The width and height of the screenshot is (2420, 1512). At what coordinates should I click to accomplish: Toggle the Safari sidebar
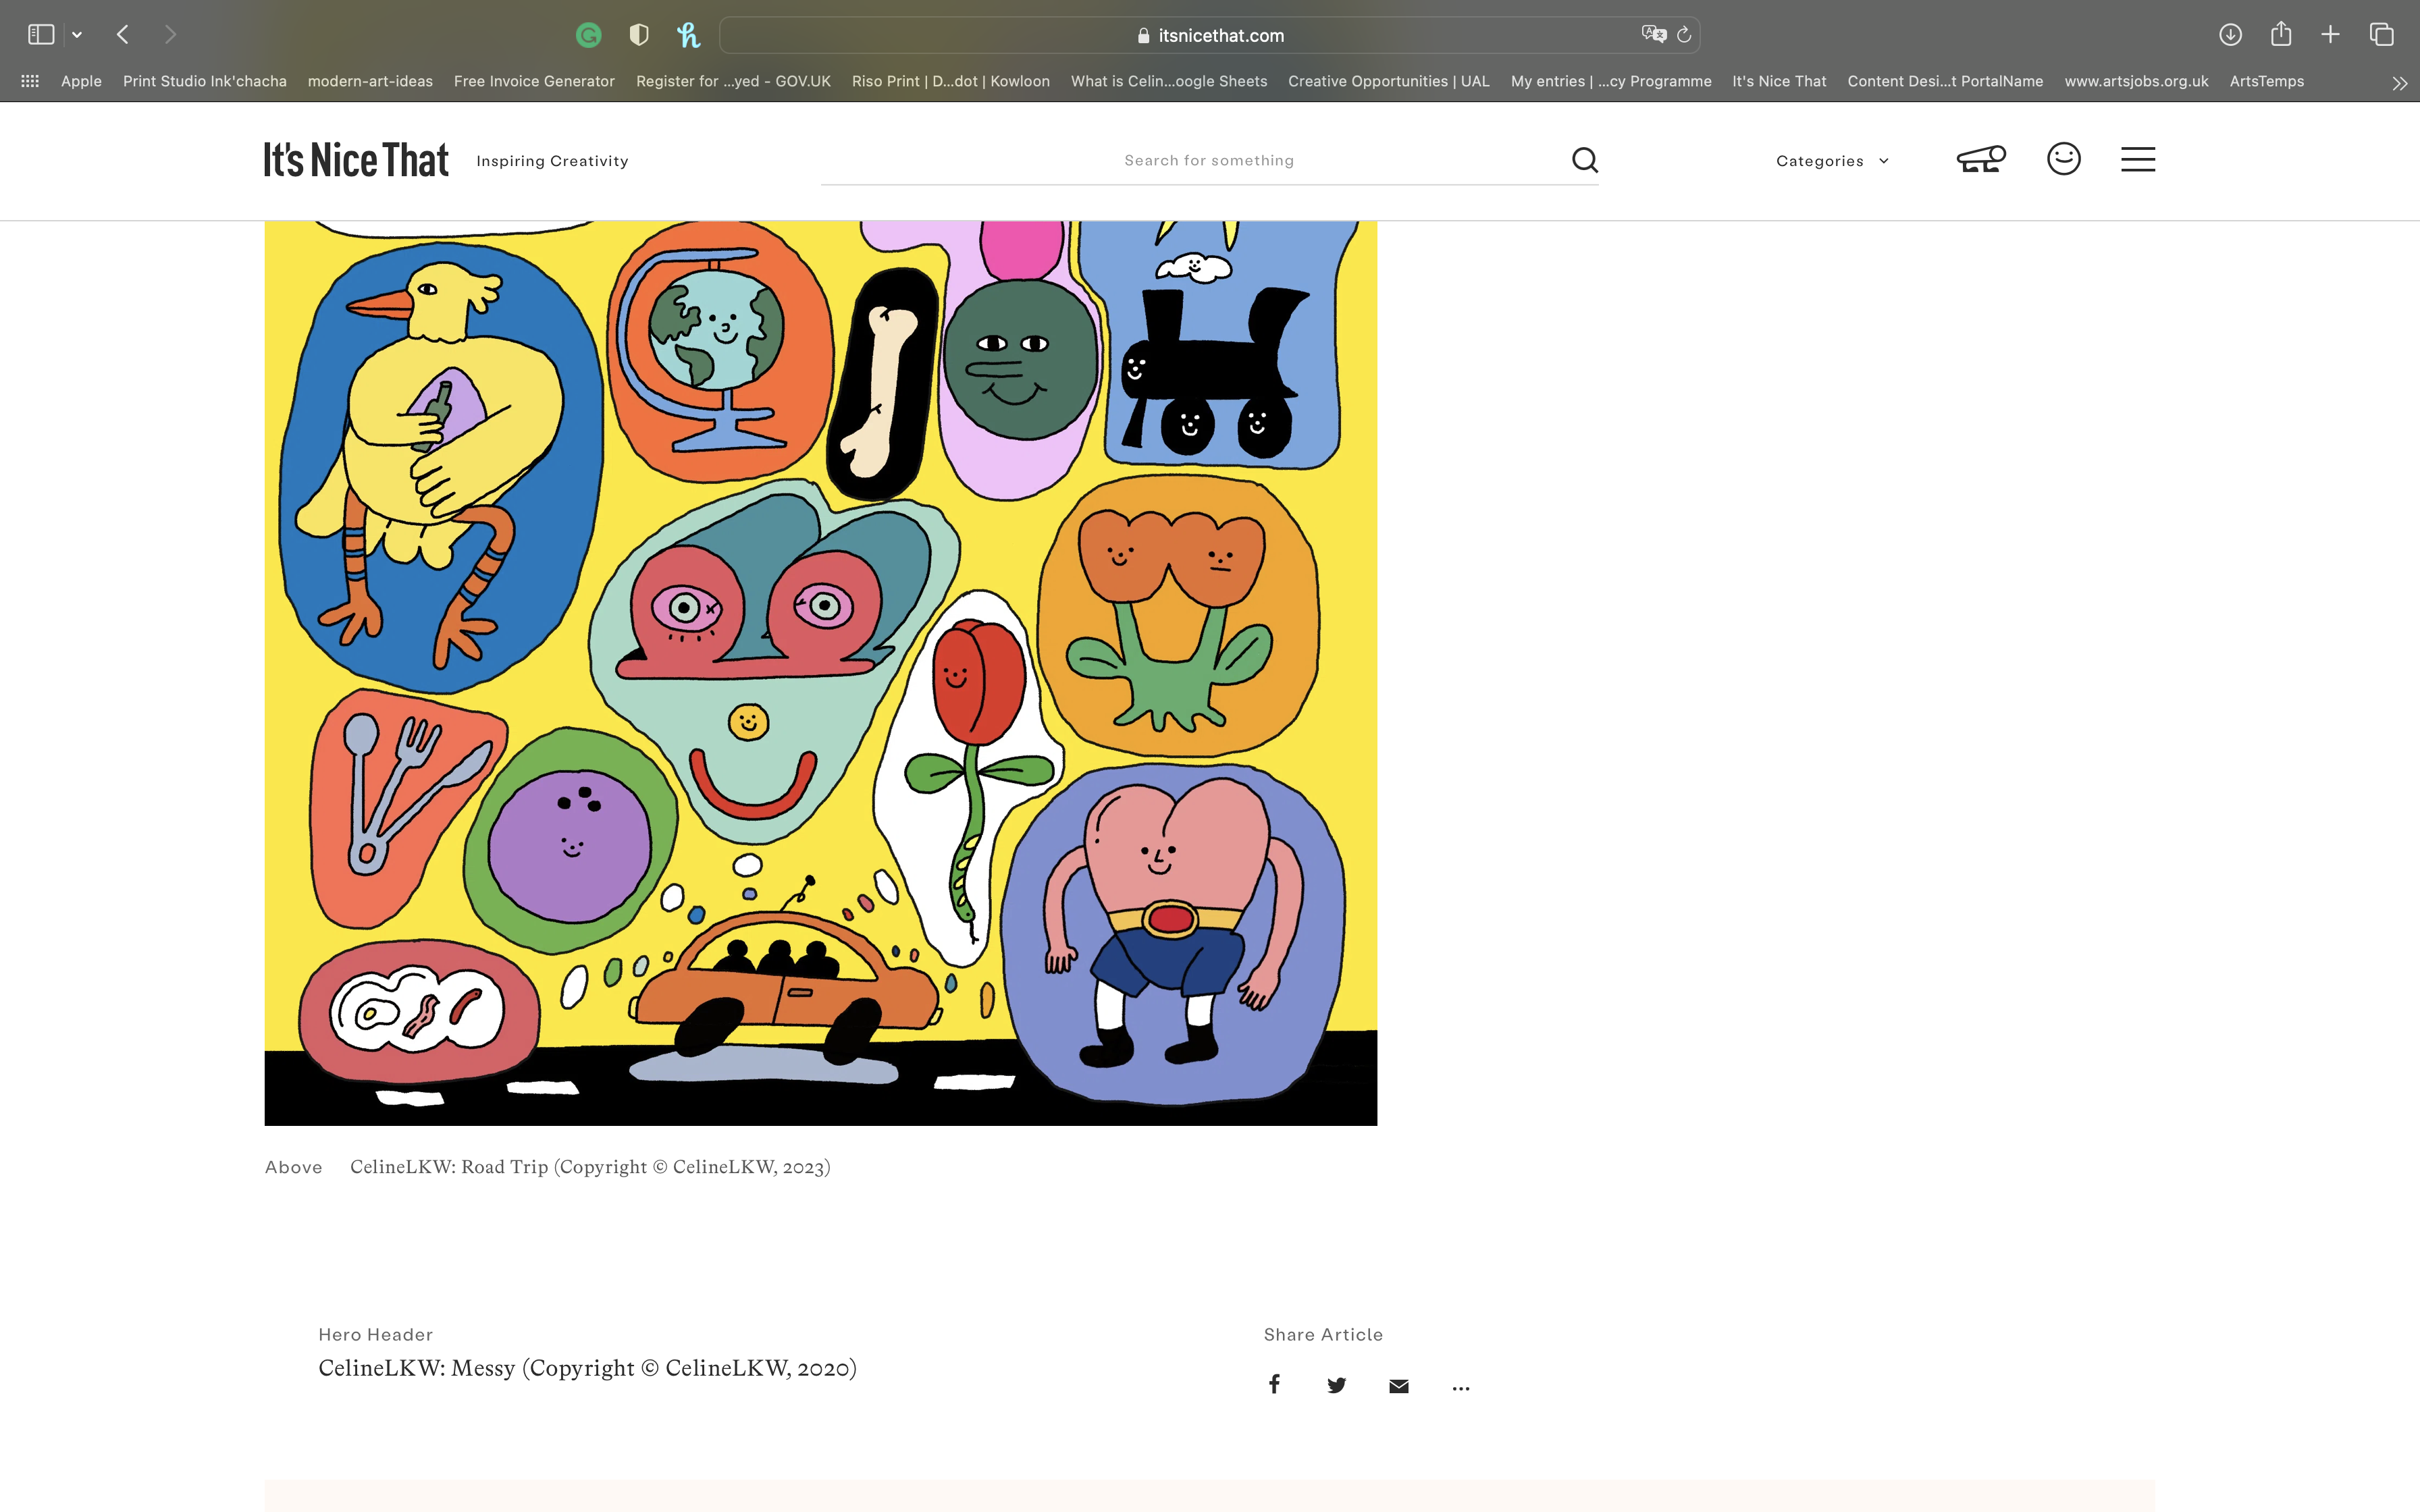click(41, 35)
